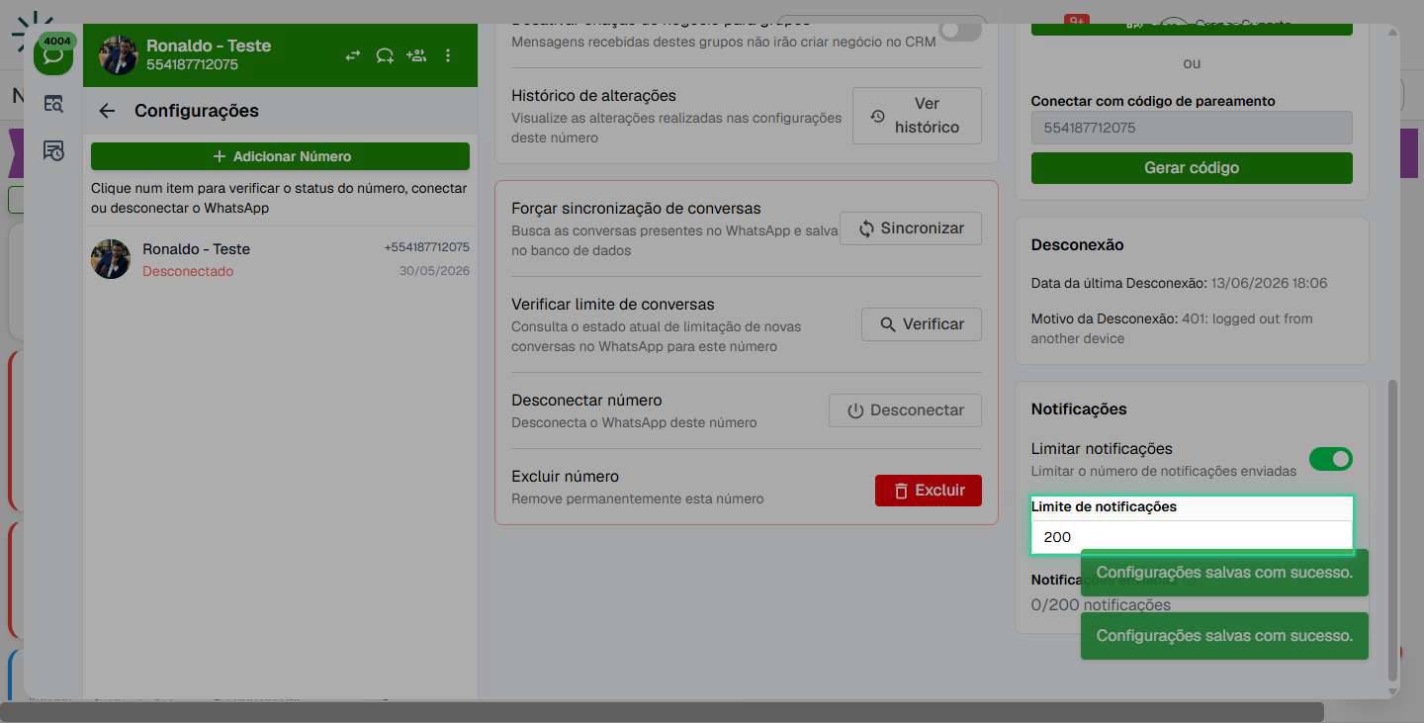Open Ver histórico of changes

coord(917,116)
